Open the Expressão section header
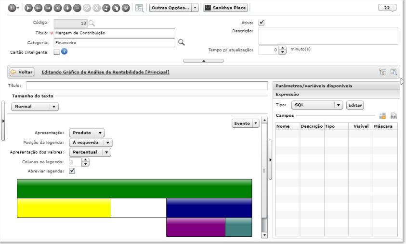The image size is (406, 244). click(336, 94)
